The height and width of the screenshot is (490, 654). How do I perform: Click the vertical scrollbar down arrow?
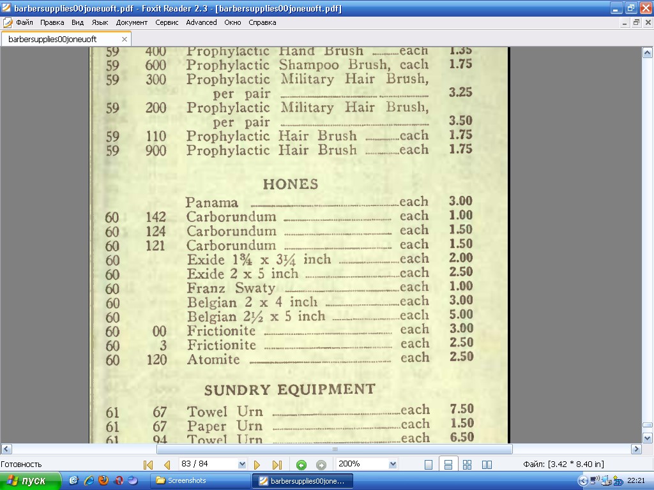pyautogui.click(x=647, y=438)
